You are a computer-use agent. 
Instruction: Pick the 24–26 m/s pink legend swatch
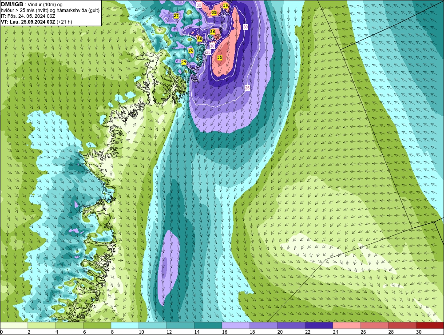(x=347, y=325)
